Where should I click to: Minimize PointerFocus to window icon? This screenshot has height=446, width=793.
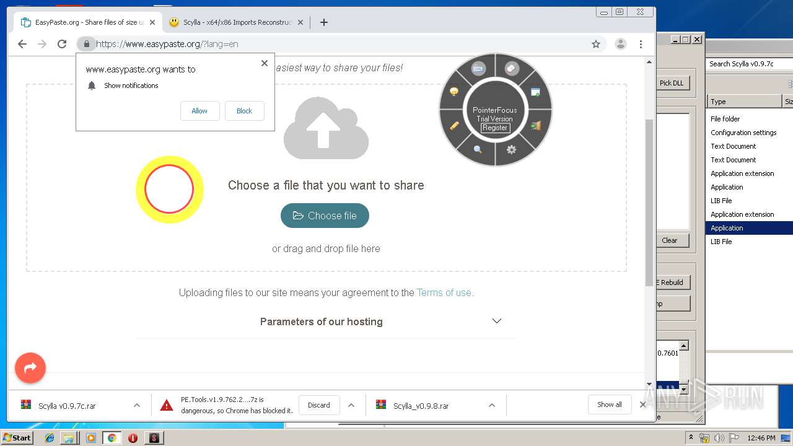[535, 92]
